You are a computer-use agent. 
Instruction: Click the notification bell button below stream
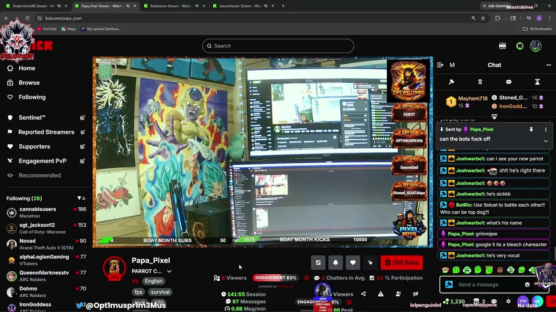pos(335,263)
